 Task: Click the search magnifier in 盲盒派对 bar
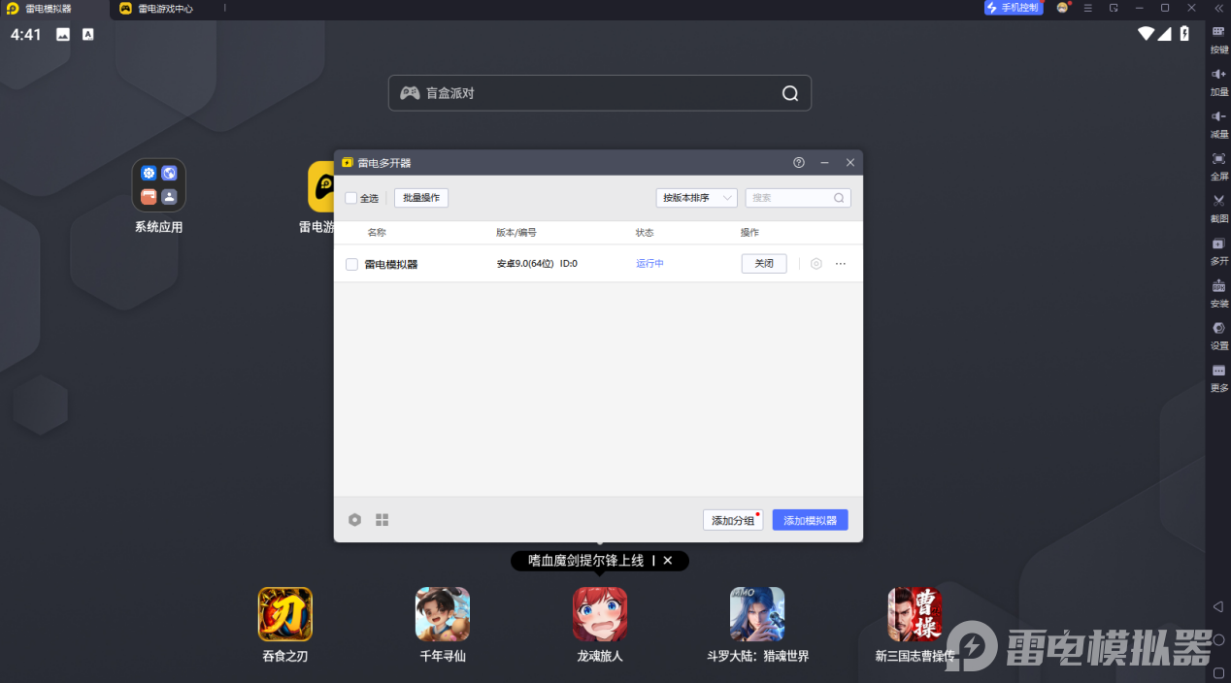coord(790,93)
